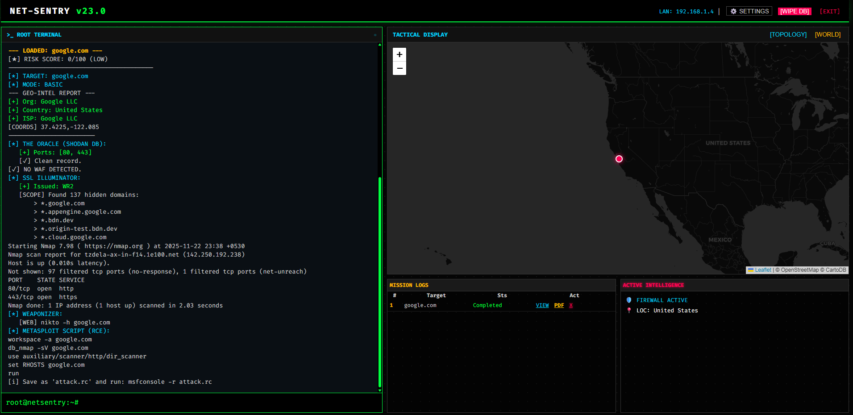This screenshot has height=415, width=853.
Task: Click the red target marker on map
Action: tap(619, 159)
